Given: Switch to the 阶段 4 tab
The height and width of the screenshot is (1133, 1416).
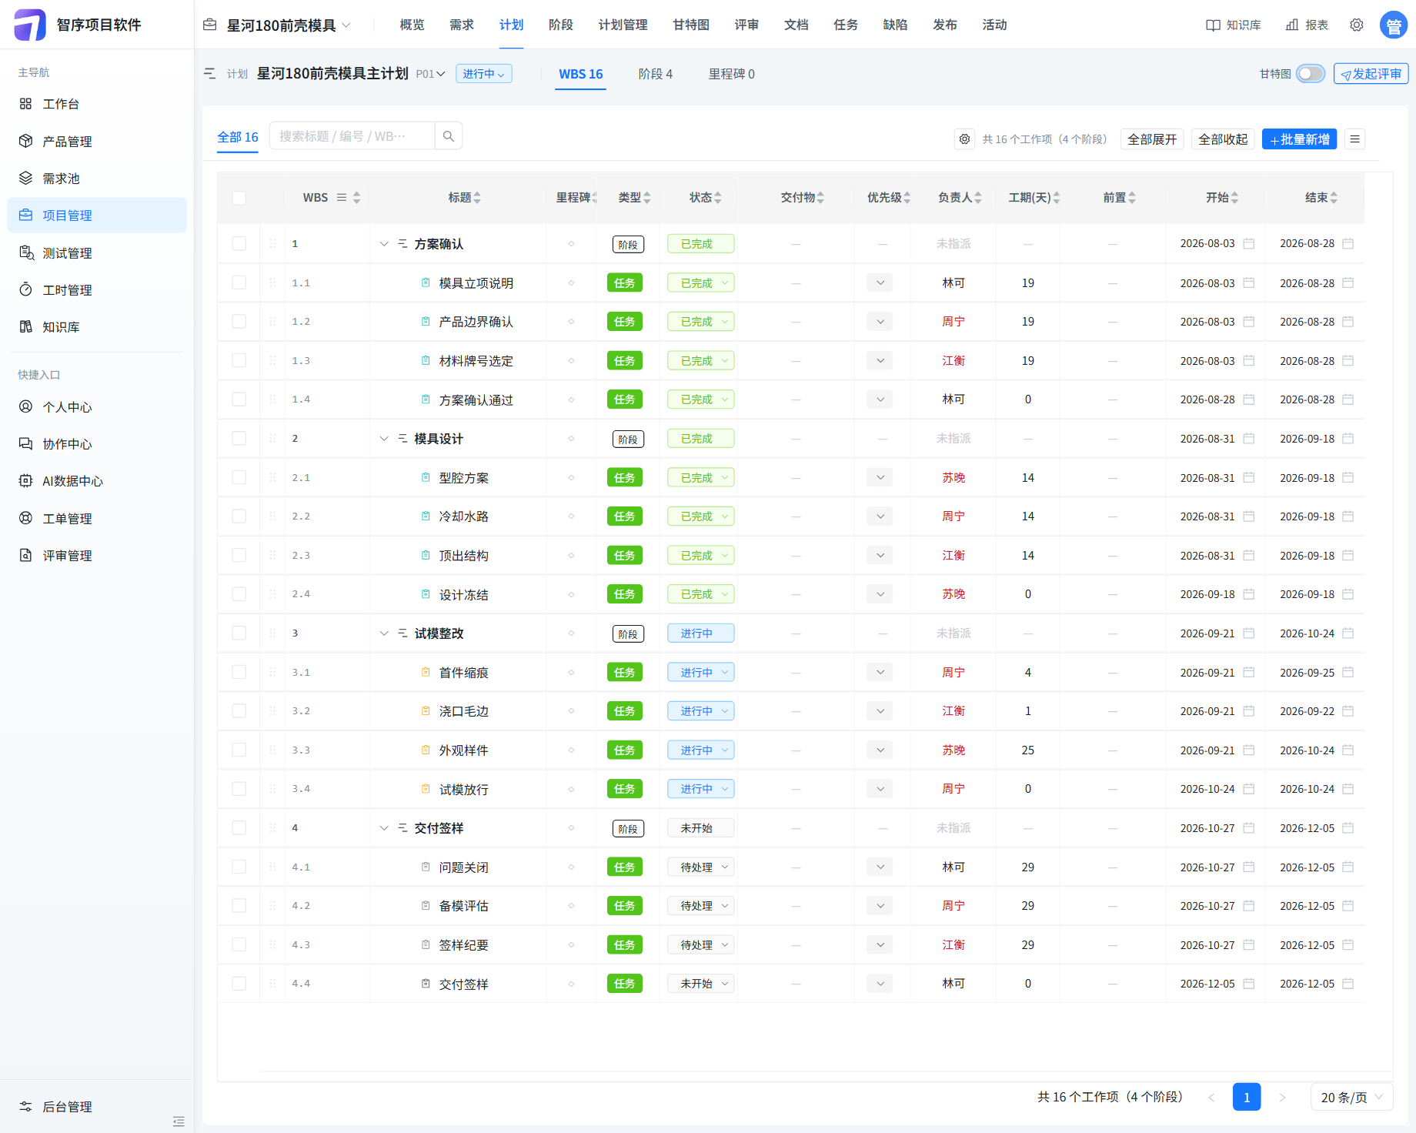Looking at the screenshot, I should point(656,74).
